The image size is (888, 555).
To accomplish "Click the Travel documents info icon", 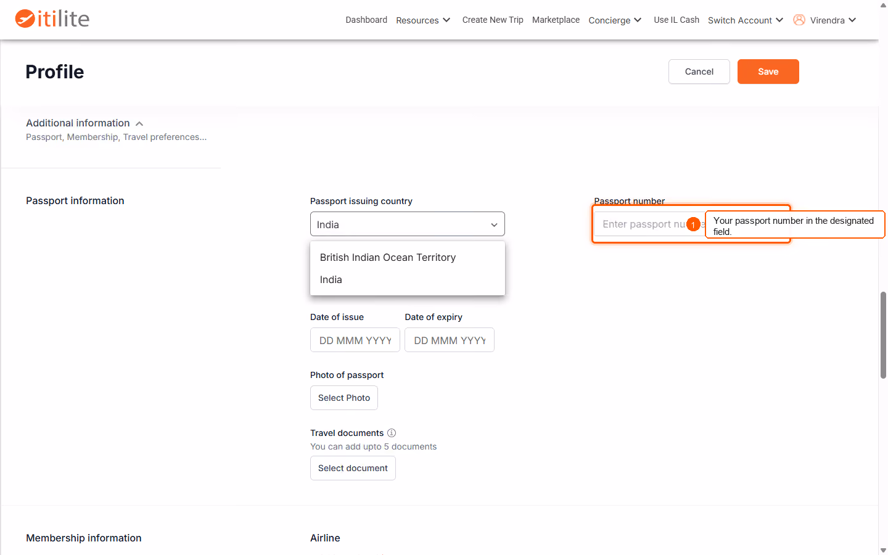I will pos(392,433).
